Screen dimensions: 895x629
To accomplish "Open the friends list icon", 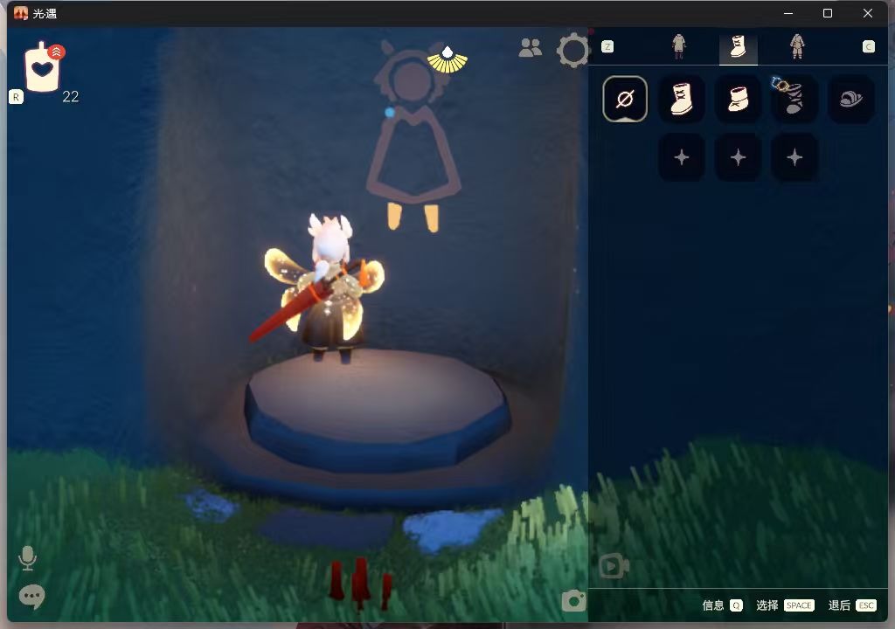I will point(531,48).
